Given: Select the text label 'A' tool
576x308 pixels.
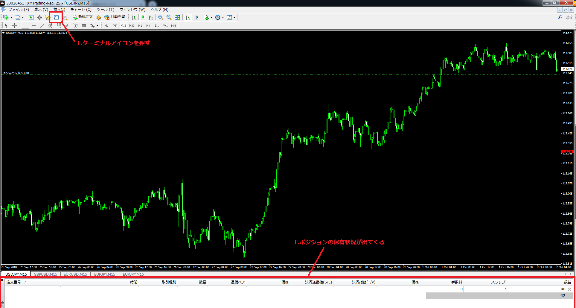Looking at the screenshot, I should pyautogui.click(x=67, y=26).
